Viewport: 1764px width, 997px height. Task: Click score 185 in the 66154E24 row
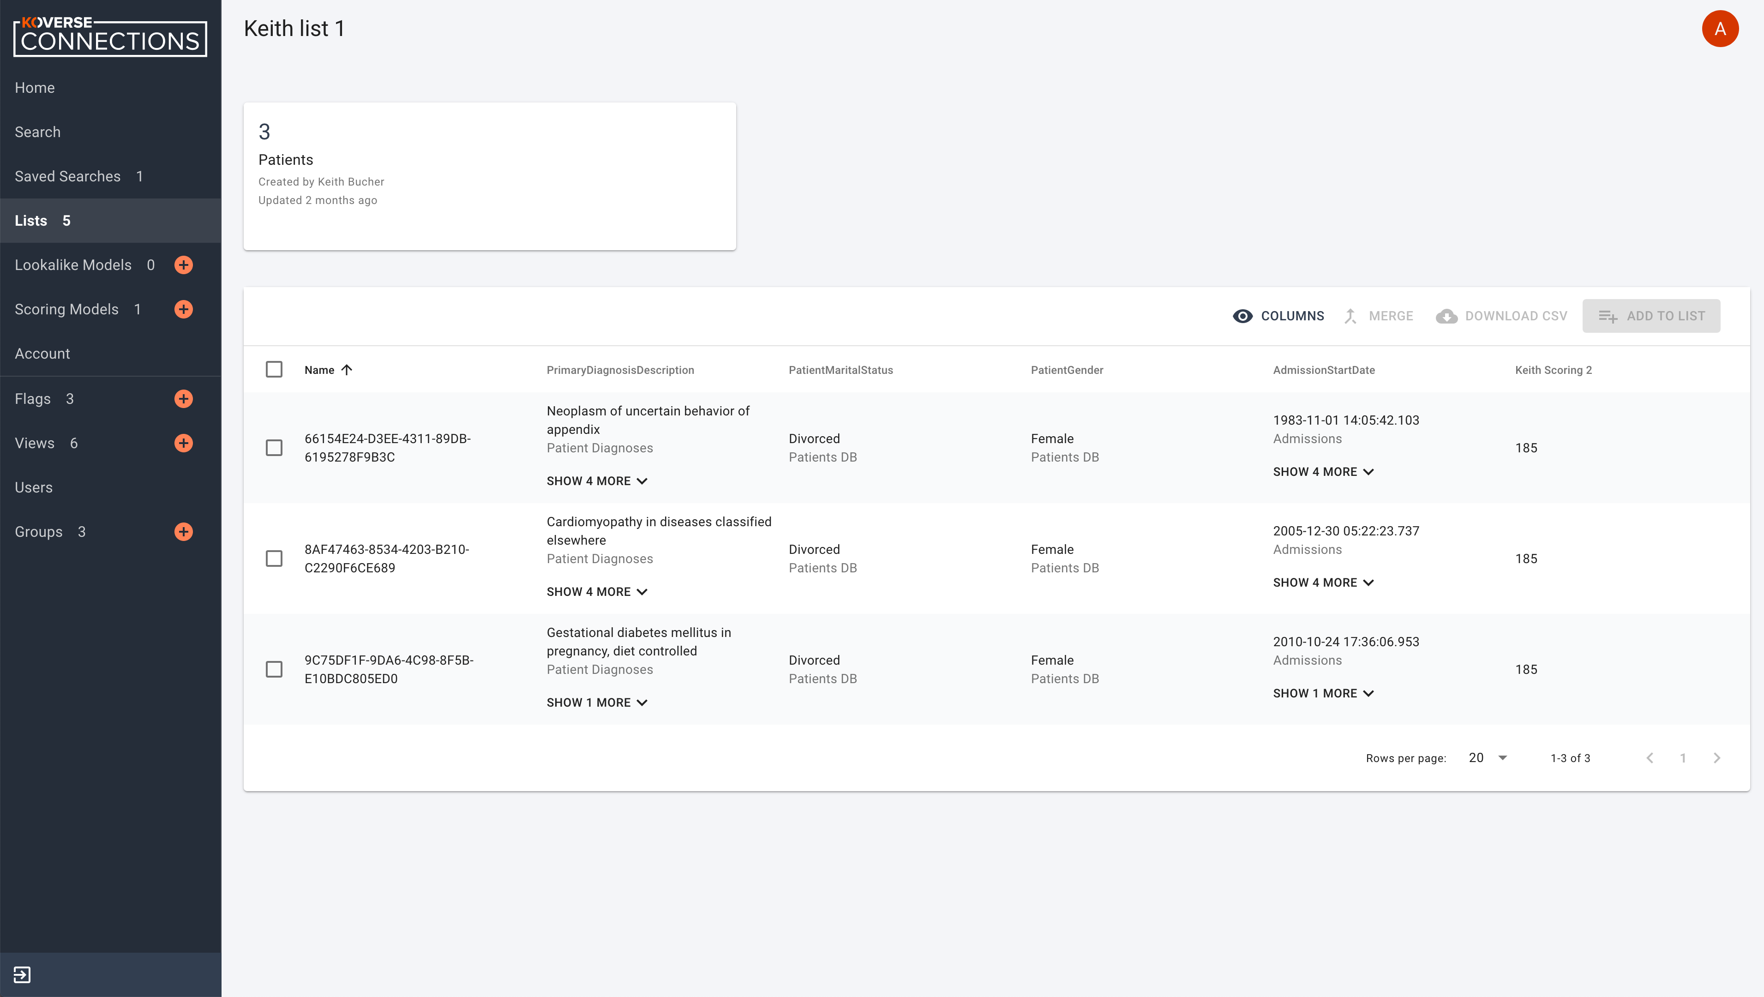pos(1526,449)
